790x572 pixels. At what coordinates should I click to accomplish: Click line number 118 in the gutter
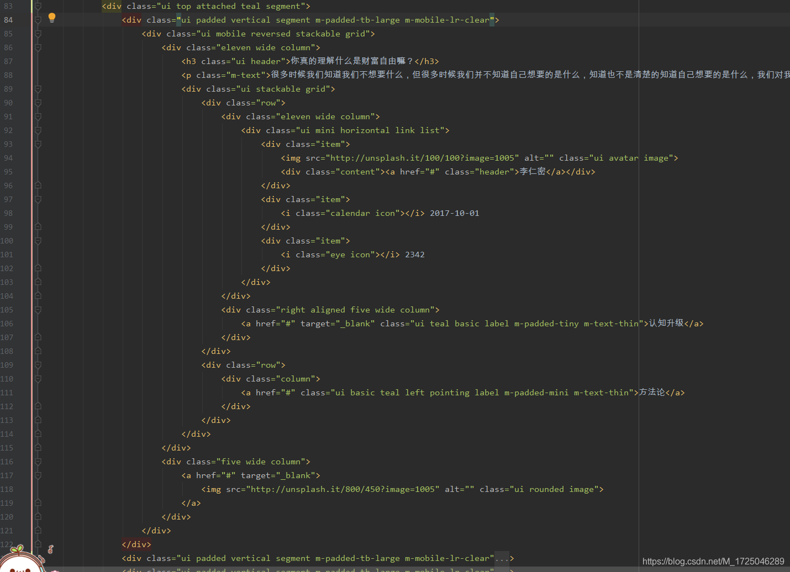7,489
